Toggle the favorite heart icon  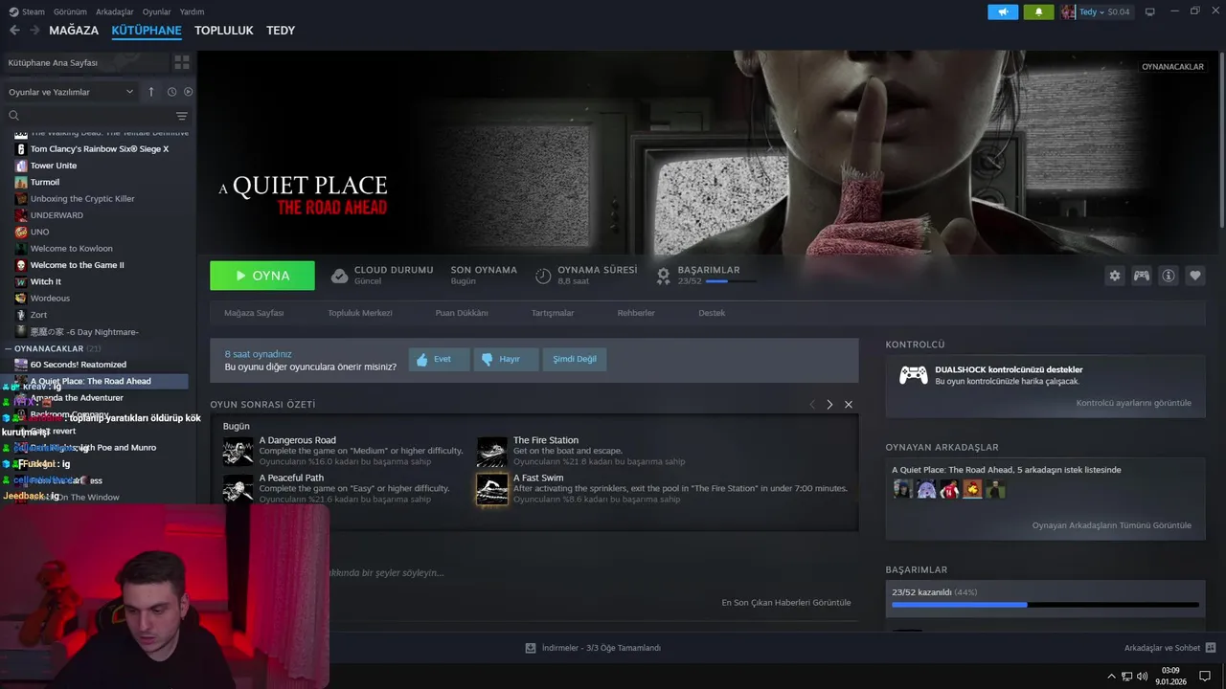(1195, 276)
